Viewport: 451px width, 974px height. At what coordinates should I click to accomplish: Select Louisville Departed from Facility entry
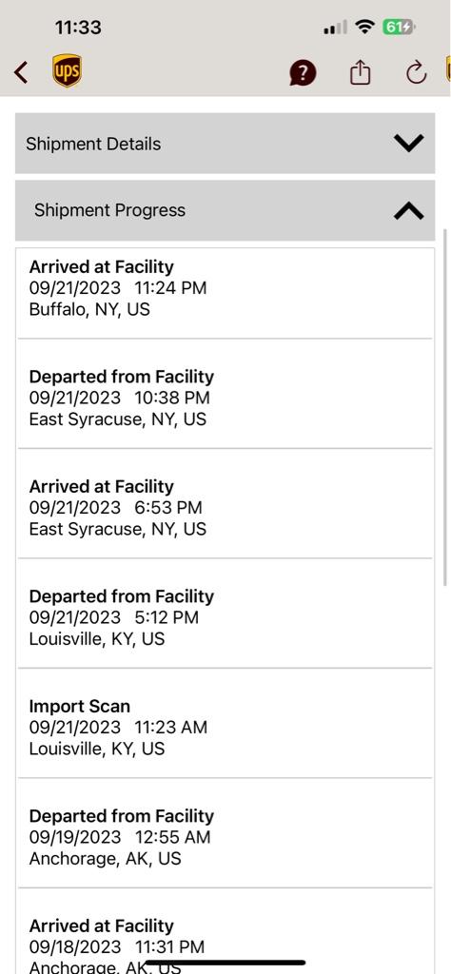[225, 614]
